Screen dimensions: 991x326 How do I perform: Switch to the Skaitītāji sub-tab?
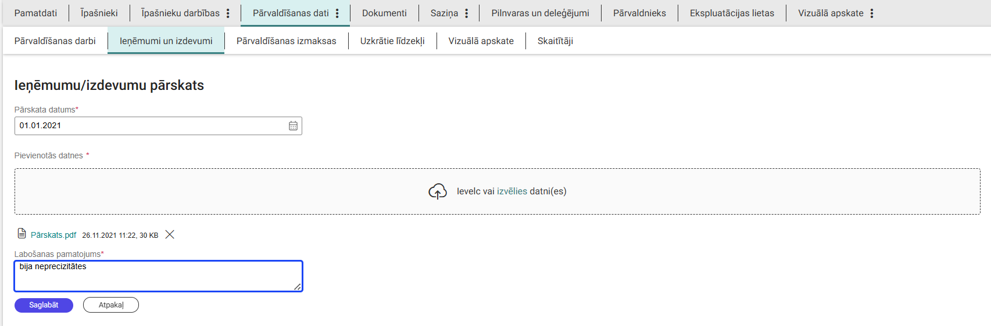tap(555, 41)
